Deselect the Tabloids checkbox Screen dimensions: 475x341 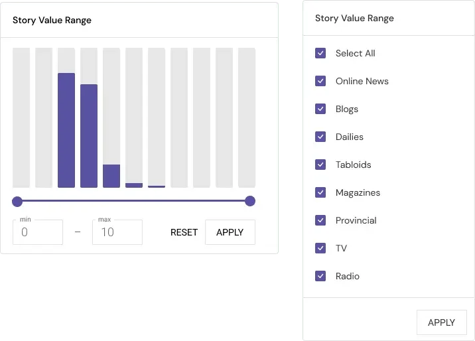pos(320,165)
